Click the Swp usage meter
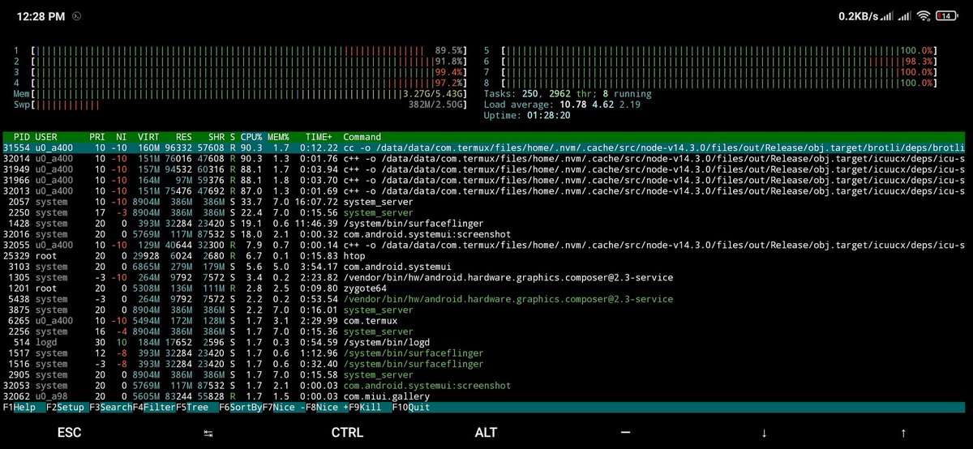The height and width of the screenshot is (449, 973). 240,105
